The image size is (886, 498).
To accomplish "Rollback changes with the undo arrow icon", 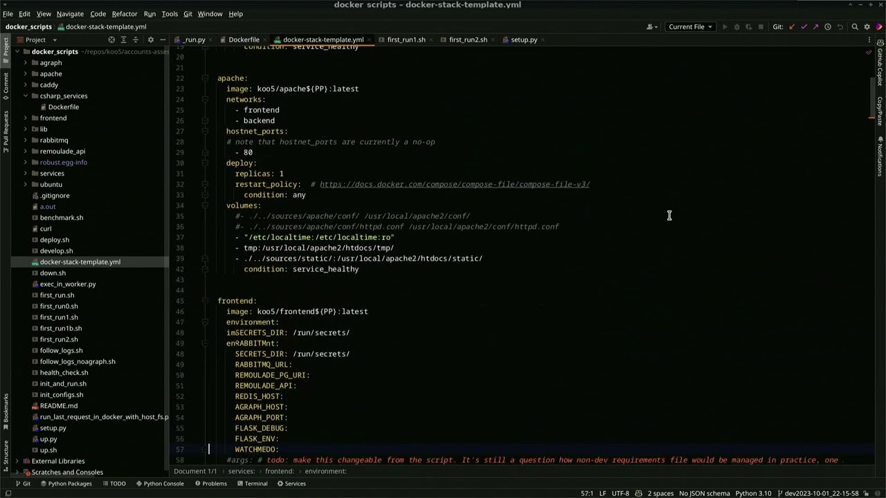I will 840,27.
